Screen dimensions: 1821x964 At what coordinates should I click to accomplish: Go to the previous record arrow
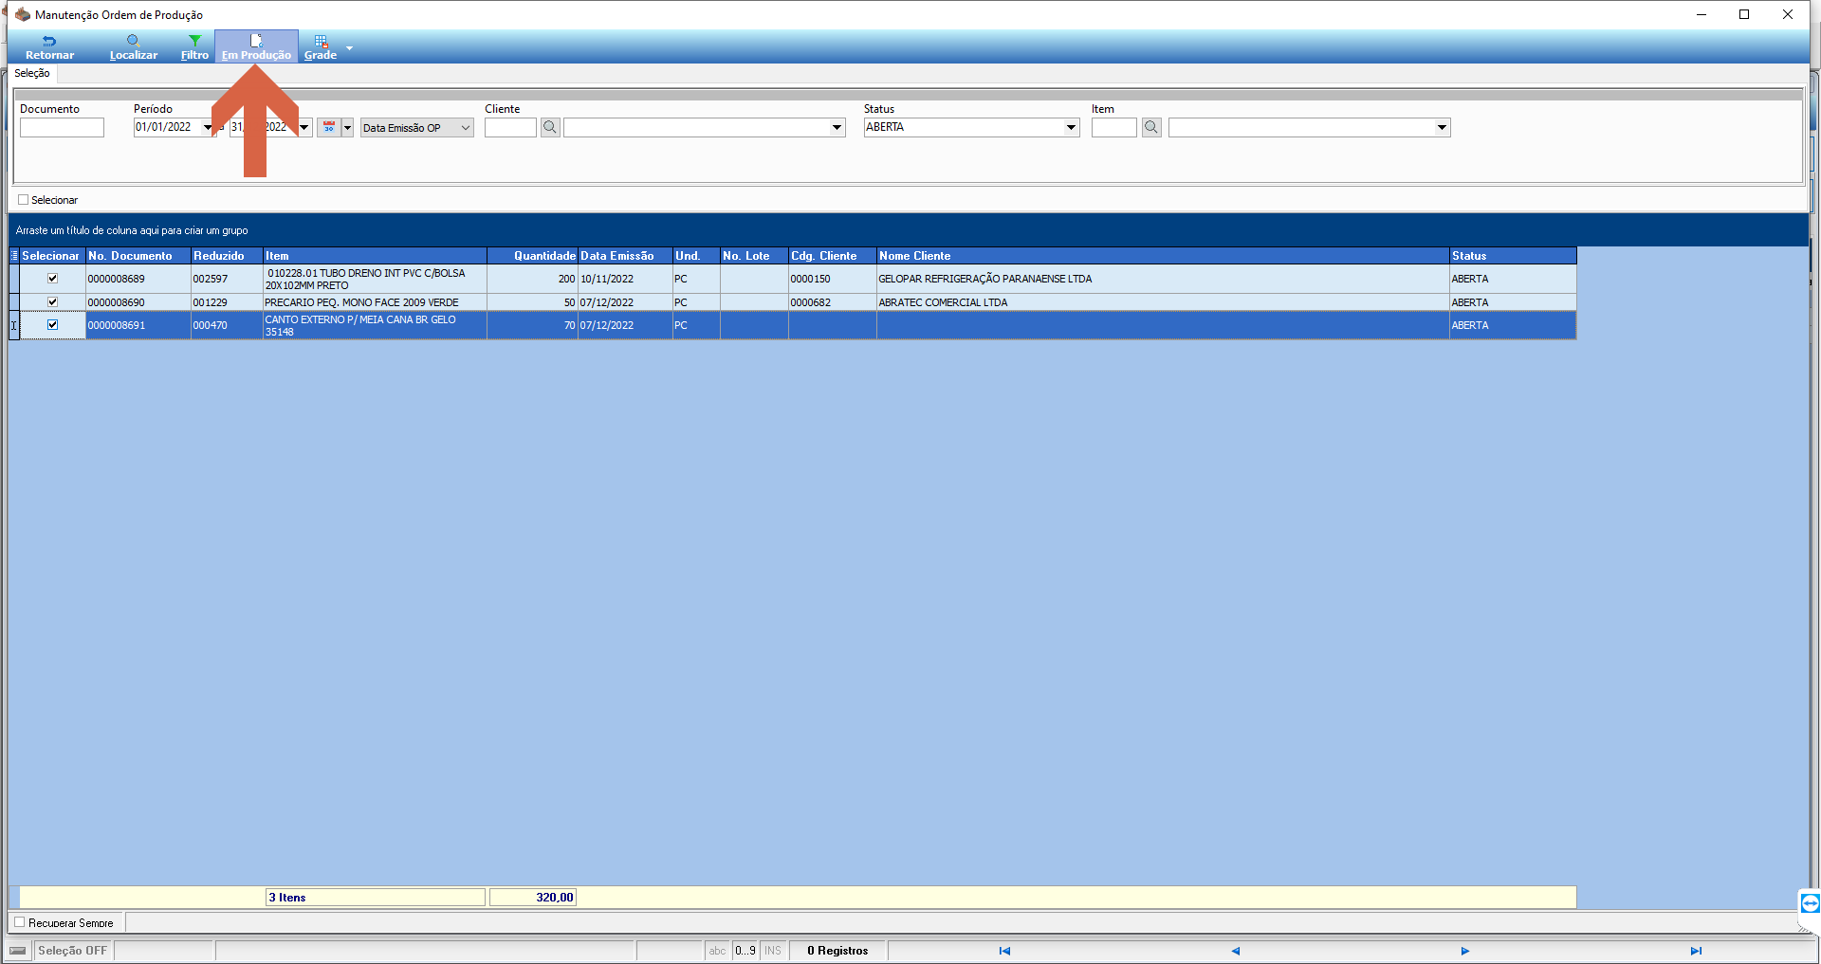(x=1235, y=951)
